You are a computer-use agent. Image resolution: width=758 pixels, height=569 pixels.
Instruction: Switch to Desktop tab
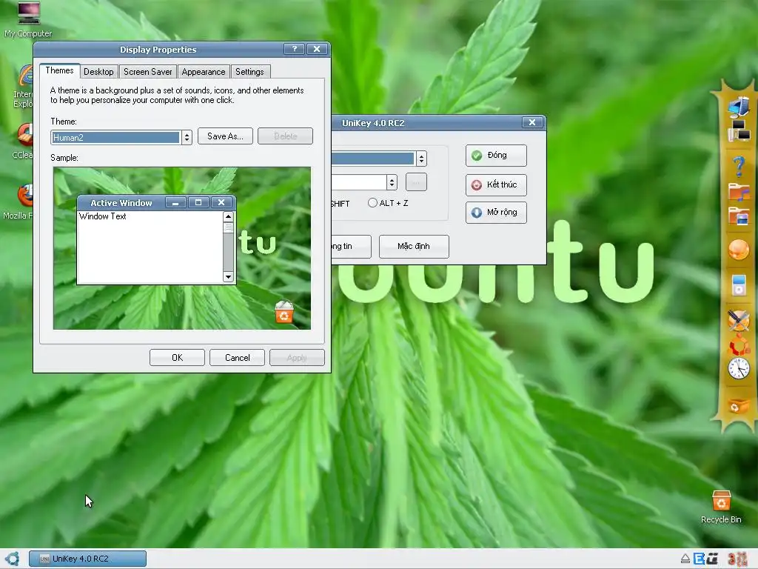(98, 72)
